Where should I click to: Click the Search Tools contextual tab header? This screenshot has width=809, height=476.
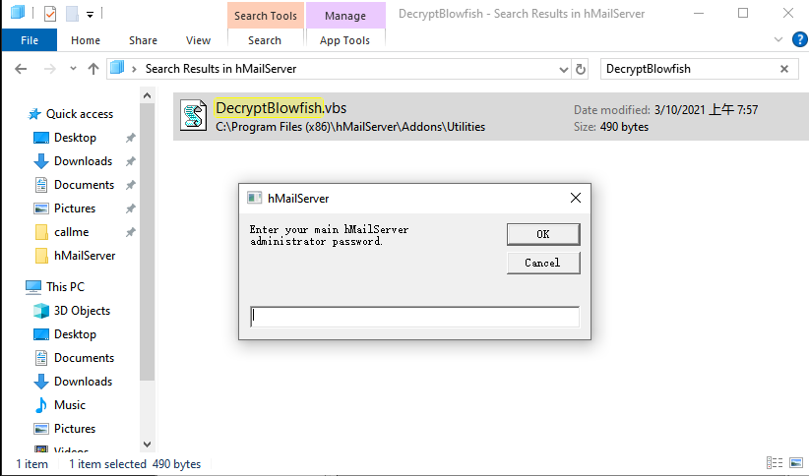click(265, 16)
